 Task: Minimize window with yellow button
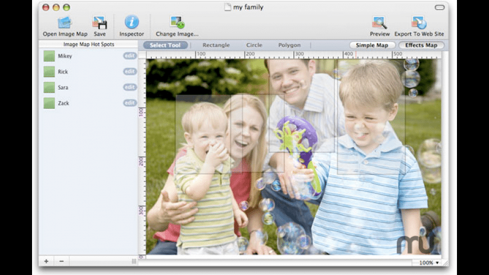click(x=56, y=7)
